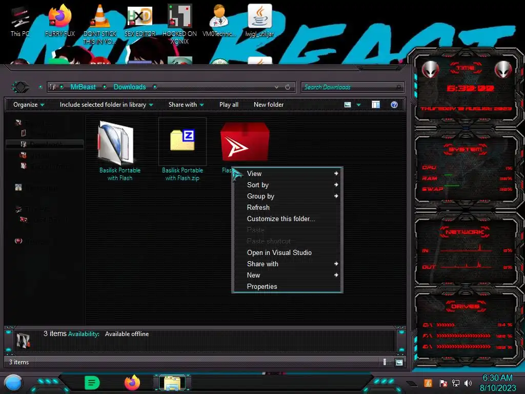The height and width of the screenshot is (394, 525).
Task: Click Availability label in details pane
Action: pos(84,334)
